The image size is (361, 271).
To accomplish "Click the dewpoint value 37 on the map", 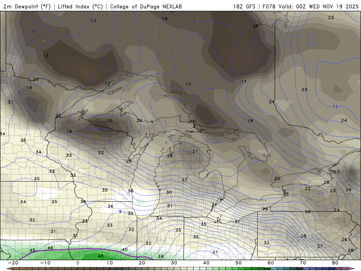I will (x=215, y=252).
